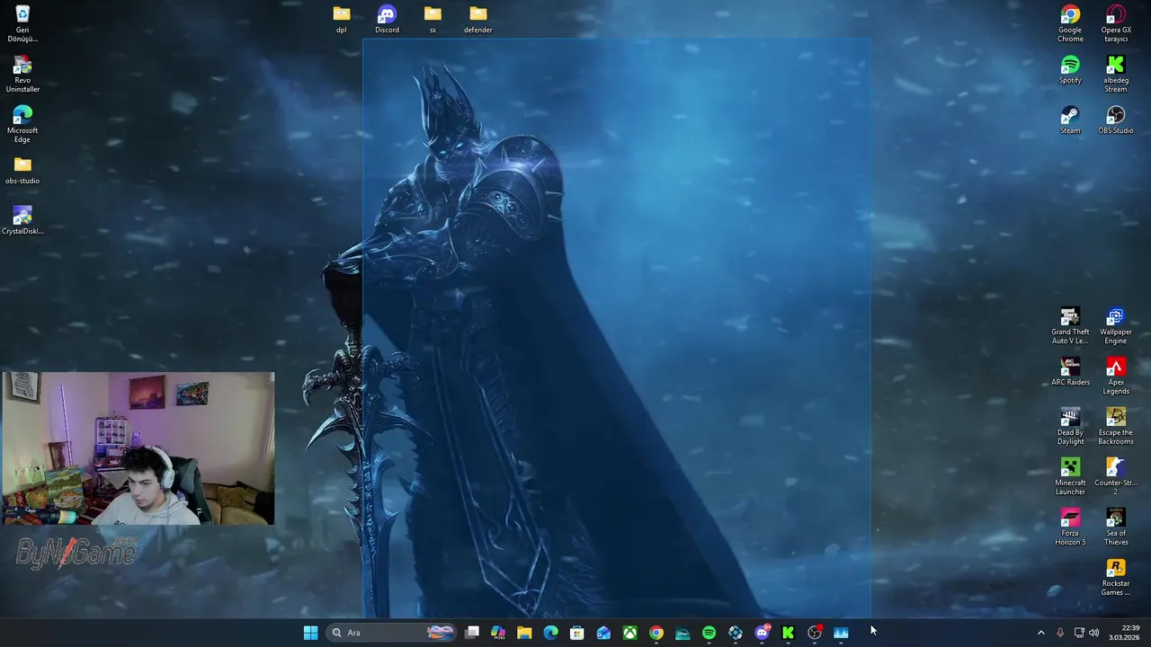This screenshot has width=1151, height=647.
Task: Open the clock and date showing 22:39
Action: tap(1124, 633)
